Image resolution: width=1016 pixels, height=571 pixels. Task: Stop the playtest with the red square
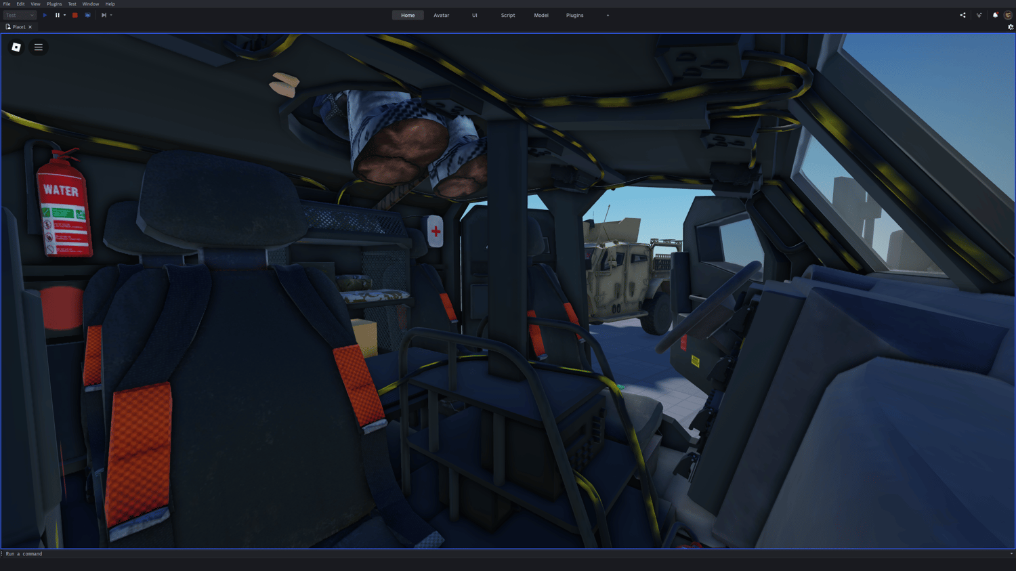tap(75, 15)
